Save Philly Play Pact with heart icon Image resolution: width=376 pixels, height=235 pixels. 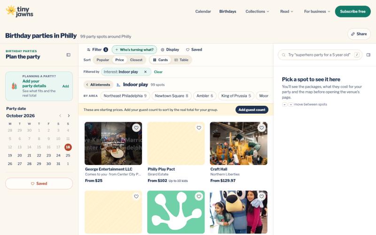pos(199,128)
